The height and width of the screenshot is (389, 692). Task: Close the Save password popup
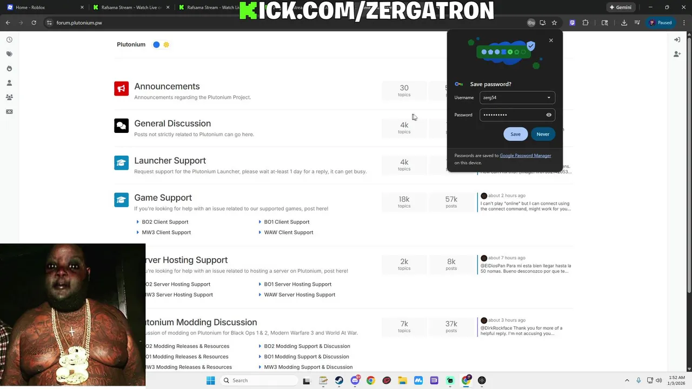[x=551, y=41]
